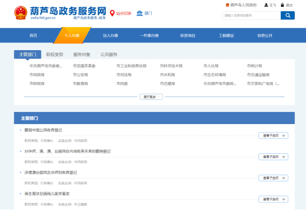Expand 查看子选项 for 再生育涉及病残儿医学鉴定

(x=273, y=200)
